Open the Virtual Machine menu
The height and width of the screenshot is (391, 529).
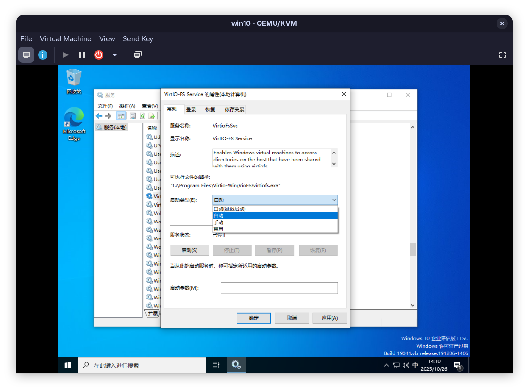click(x=65, y=39)
